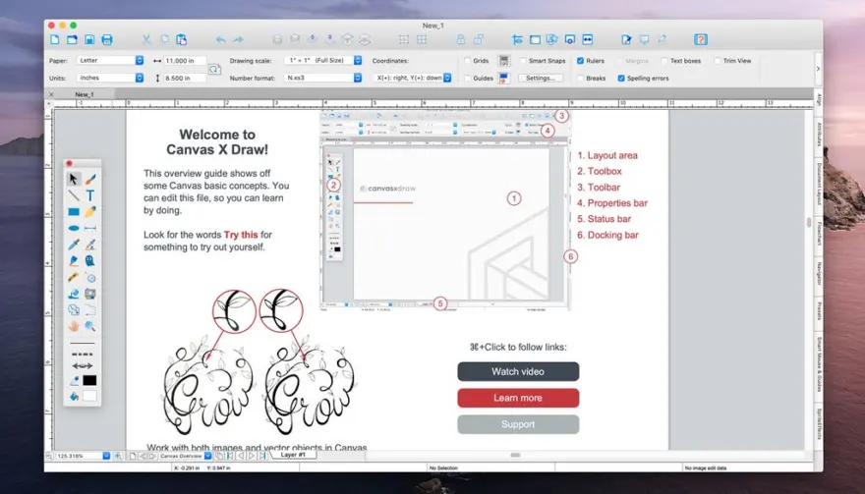Enable the Breaks checkbox
This screenshot has width=865, height=494.
580,79
